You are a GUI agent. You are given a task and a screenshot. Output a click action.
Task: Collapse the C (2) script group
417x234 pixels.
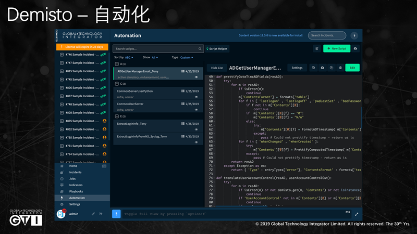click(x=117, y=84)
